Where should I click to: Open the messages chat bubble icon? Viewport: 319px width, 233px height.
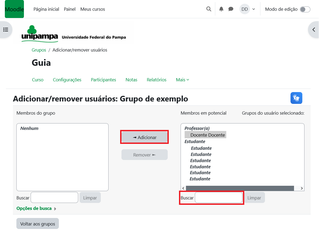tap(231, 9)
